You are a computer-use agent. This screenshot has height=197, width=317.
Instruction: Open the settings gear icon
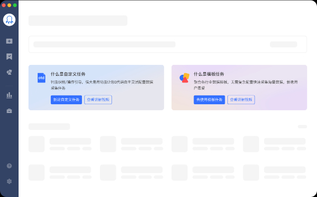9,181
